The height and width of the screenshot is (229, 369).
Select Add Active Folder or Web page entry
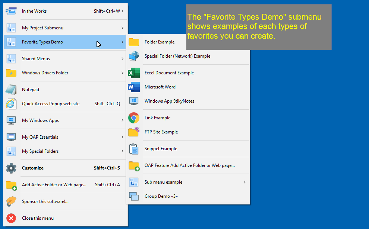coord(65,185)
